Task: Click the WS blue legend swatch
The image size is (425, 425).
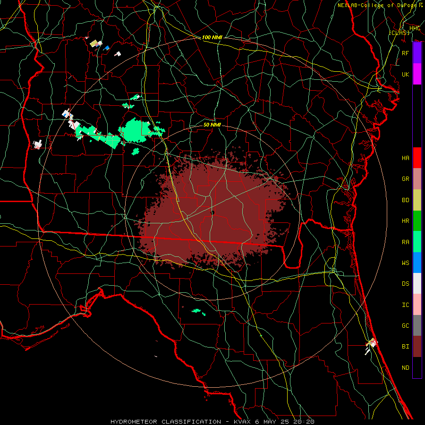Action: tap(417, 263)
